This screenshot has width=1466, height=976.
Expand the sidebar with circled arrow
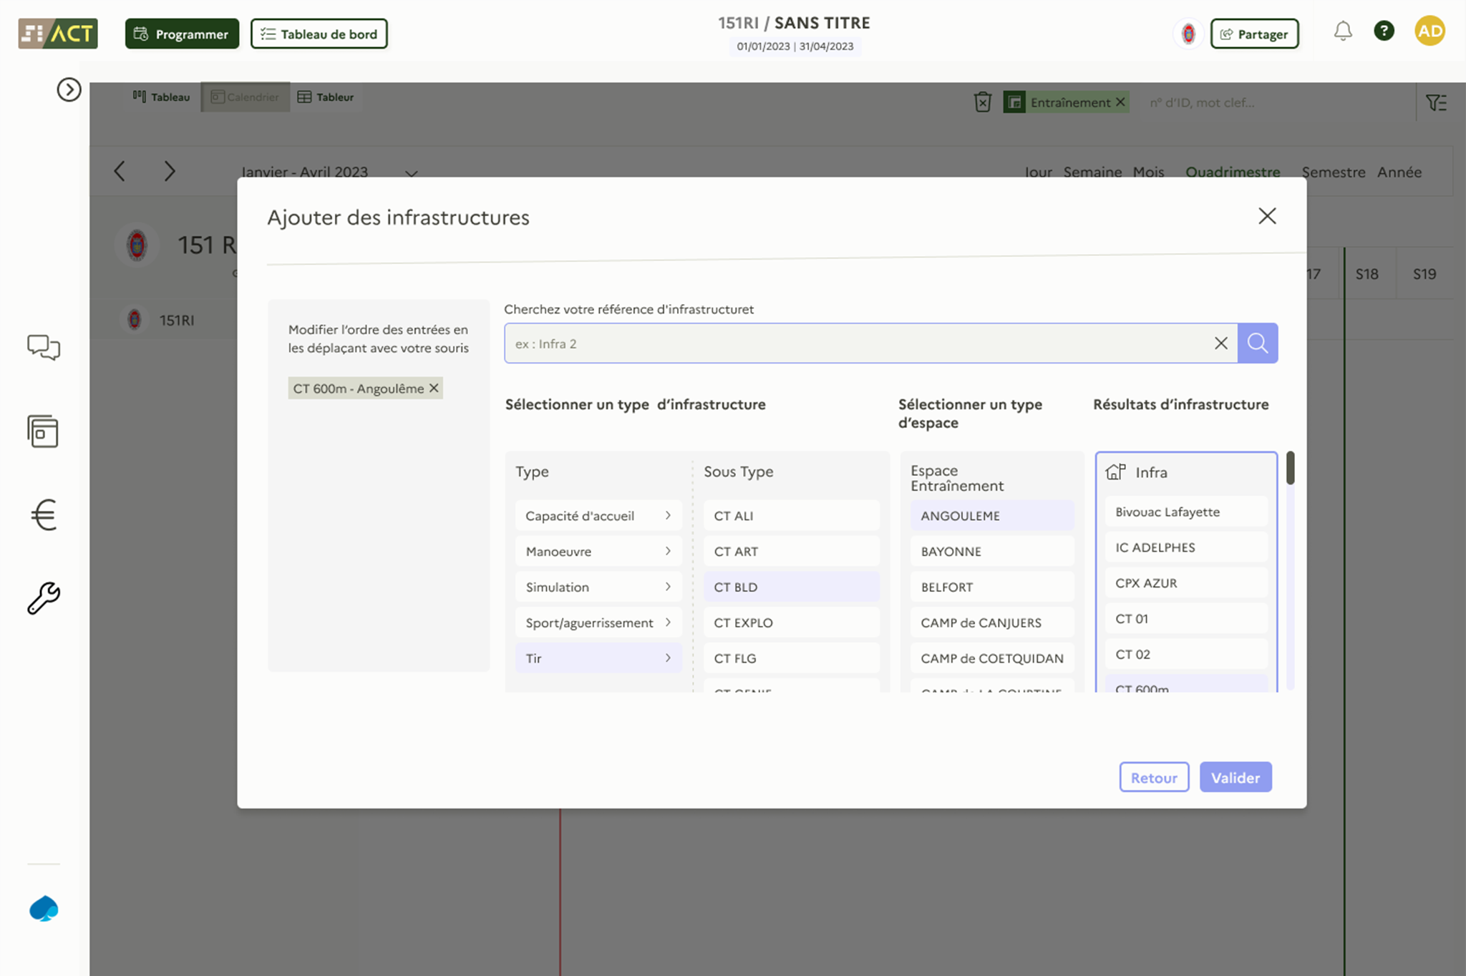pos(69,89)
